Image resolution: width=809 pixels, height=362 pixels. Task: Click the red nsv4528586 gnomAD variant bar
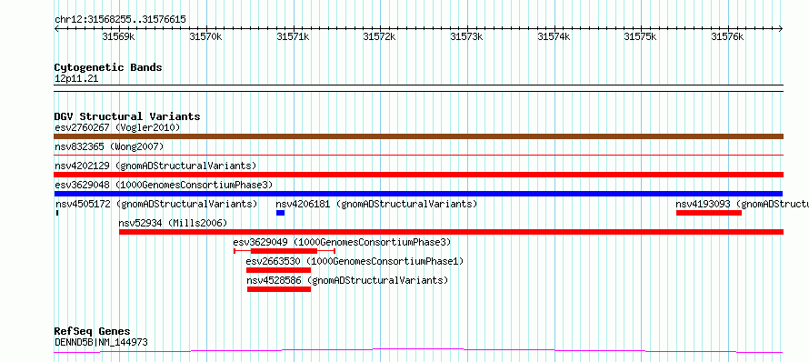pyautogui.click(x=279, y=289)
